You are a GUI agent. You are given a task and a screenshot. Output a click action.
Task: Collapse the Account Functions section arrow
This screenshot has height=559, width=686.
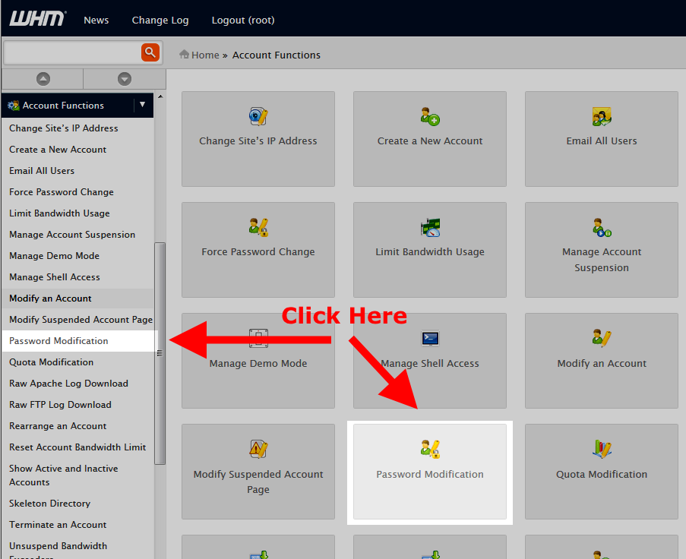142,105
